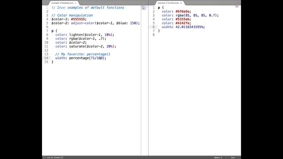
Task: Click line number 12 in the left gutter
Action: [x=46, y=50]
